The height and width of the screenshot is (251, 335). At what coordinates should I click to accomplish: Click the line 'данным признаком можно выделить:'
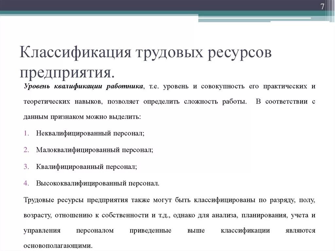coord(82,117)
